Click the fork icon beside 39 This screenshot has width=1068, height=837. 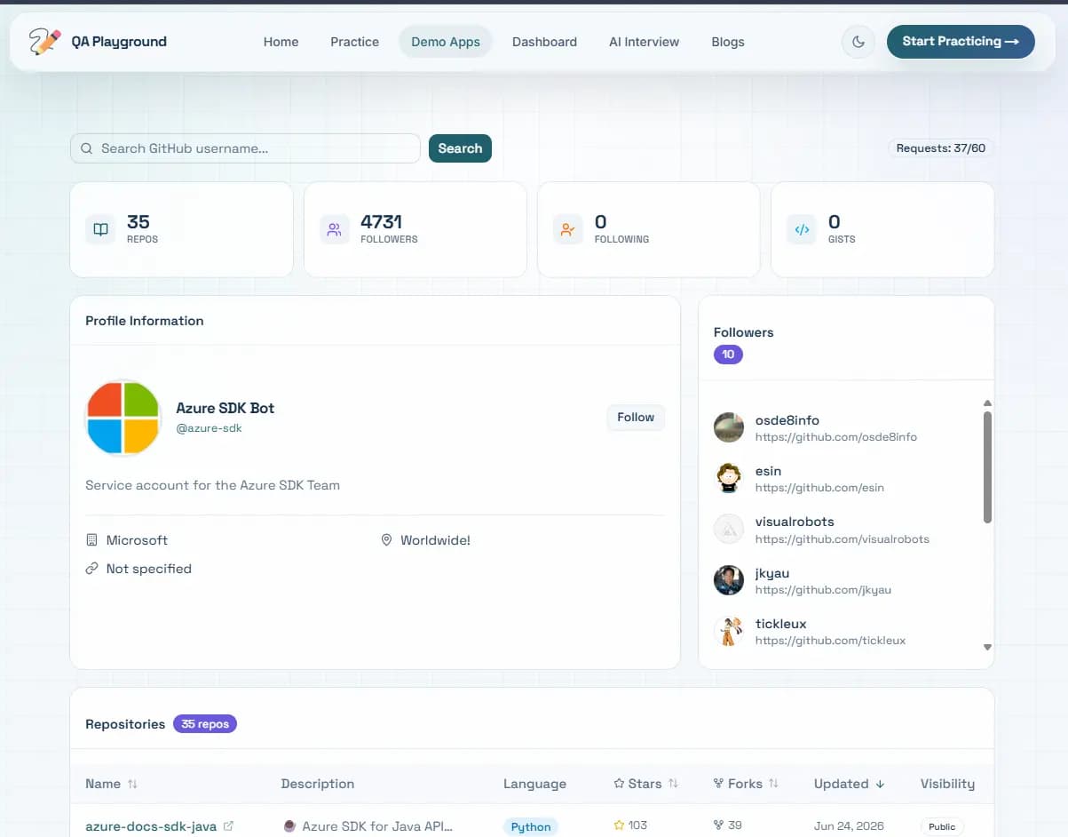pyautogui.click(x=718, y=825)
